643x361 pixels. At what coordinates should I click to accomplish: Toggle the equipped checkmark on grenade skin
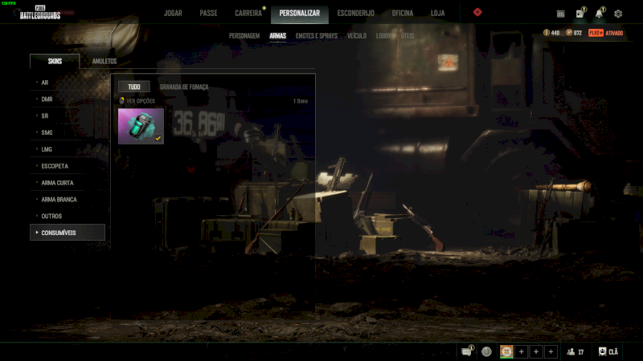[158, 138]
